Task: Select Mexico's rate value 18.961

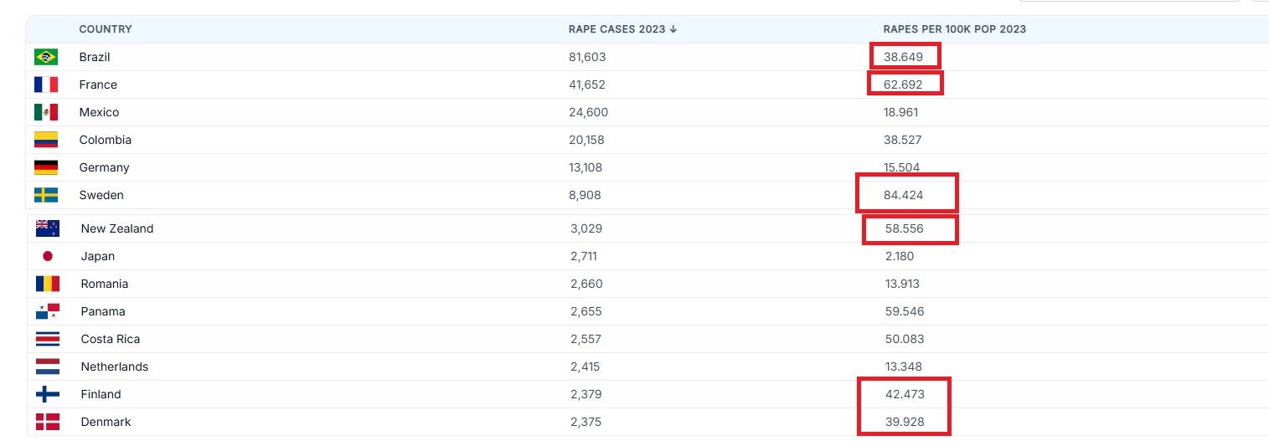Action: [x=900, y=112]
